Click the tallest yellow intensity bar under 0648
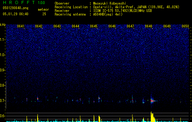 pyautogui.click(x=152, y=117)
